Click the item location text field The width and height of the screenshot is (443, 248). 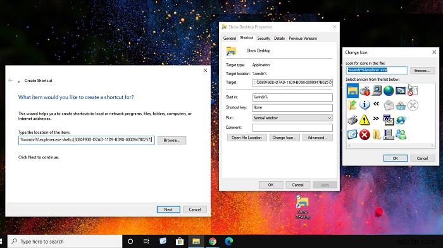pyautogui.click(x=87, y=140)
